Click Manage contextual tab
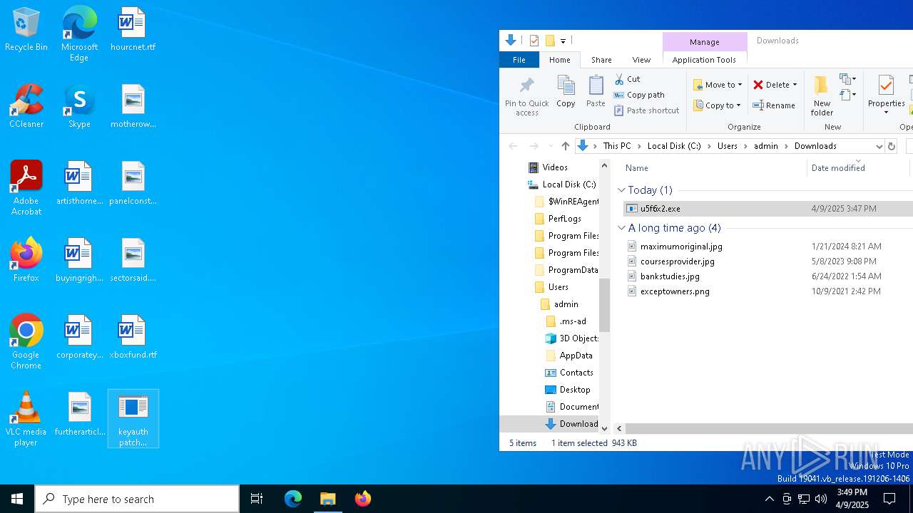913x513 pixels. 704,41
